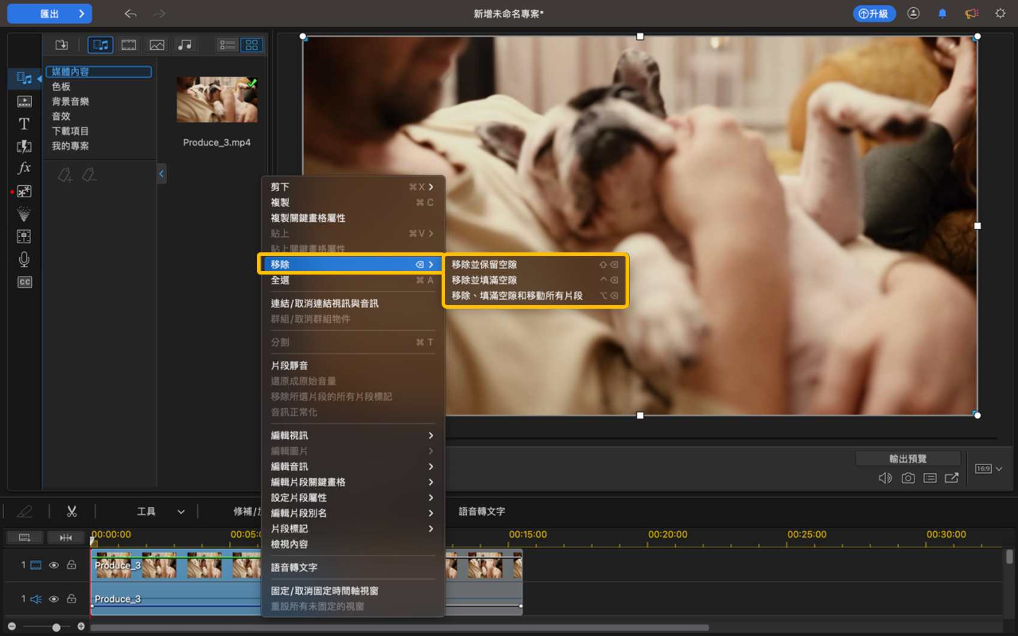Select the Produce_3.mp4 thumbnail
Image resolution: width=1018 pixels, height=636 pixels.
coord(217,100)
